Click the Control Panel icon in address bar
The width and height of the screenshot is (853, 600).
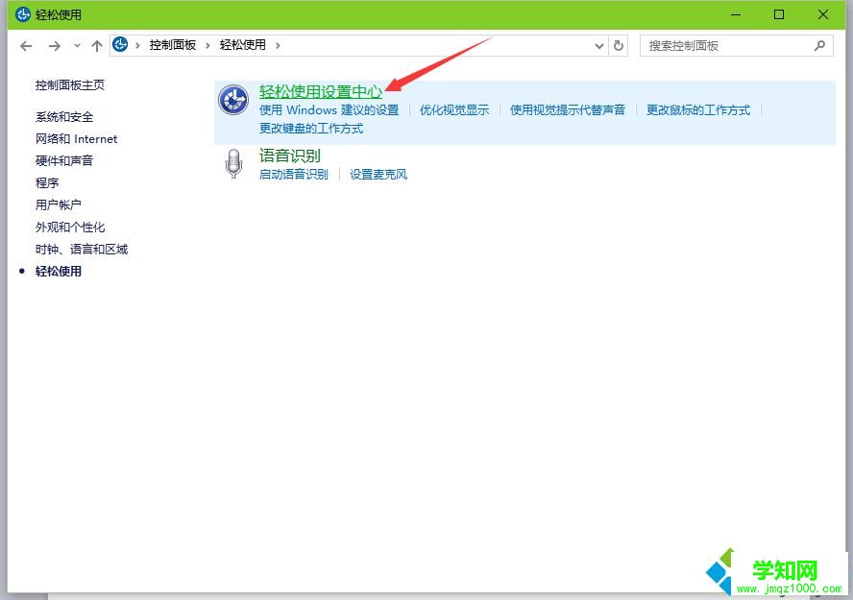[120, 44]
